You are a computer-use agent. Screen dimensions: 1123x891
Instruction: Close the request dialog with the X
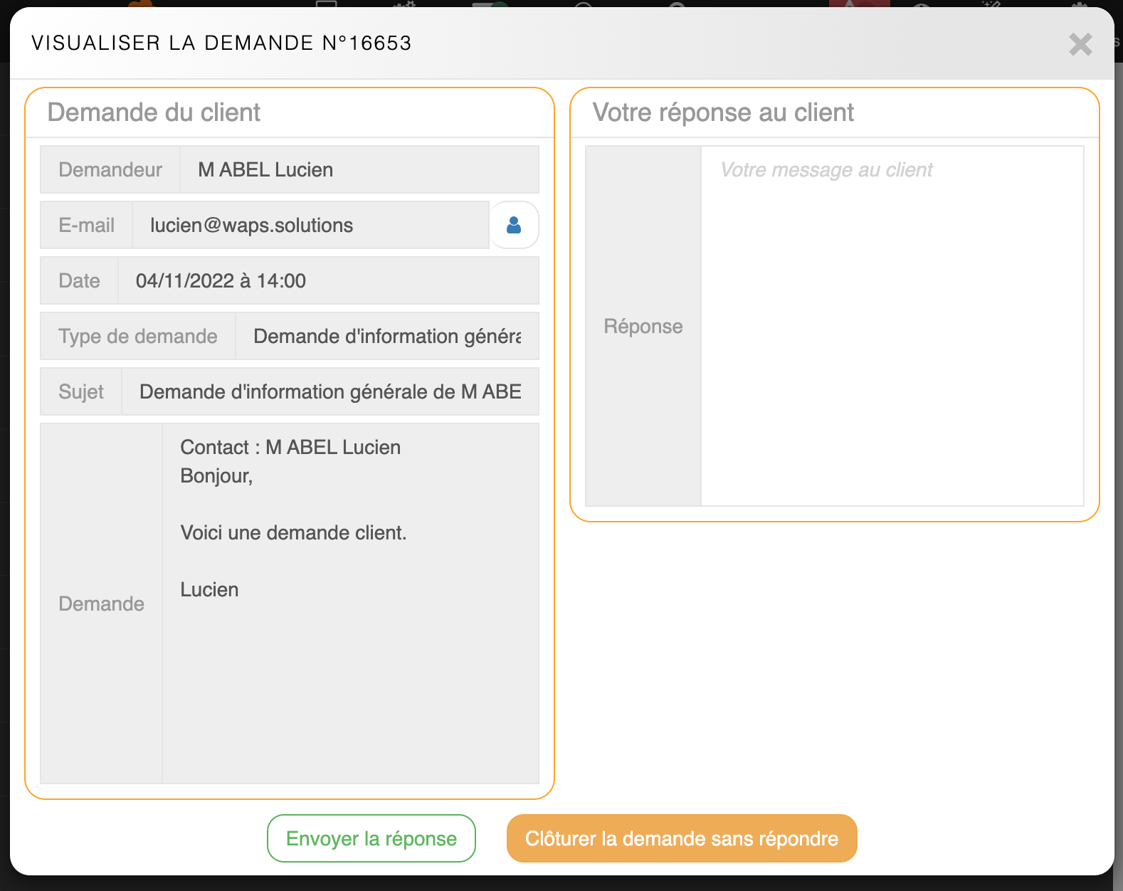(x=1080, y=45)
